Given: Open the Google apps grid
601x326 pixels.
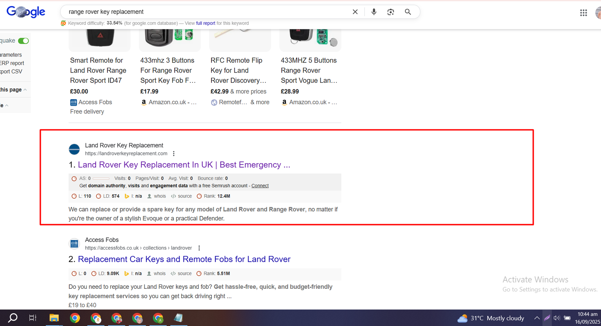Looking at the screenshot, I should (583, 13).
